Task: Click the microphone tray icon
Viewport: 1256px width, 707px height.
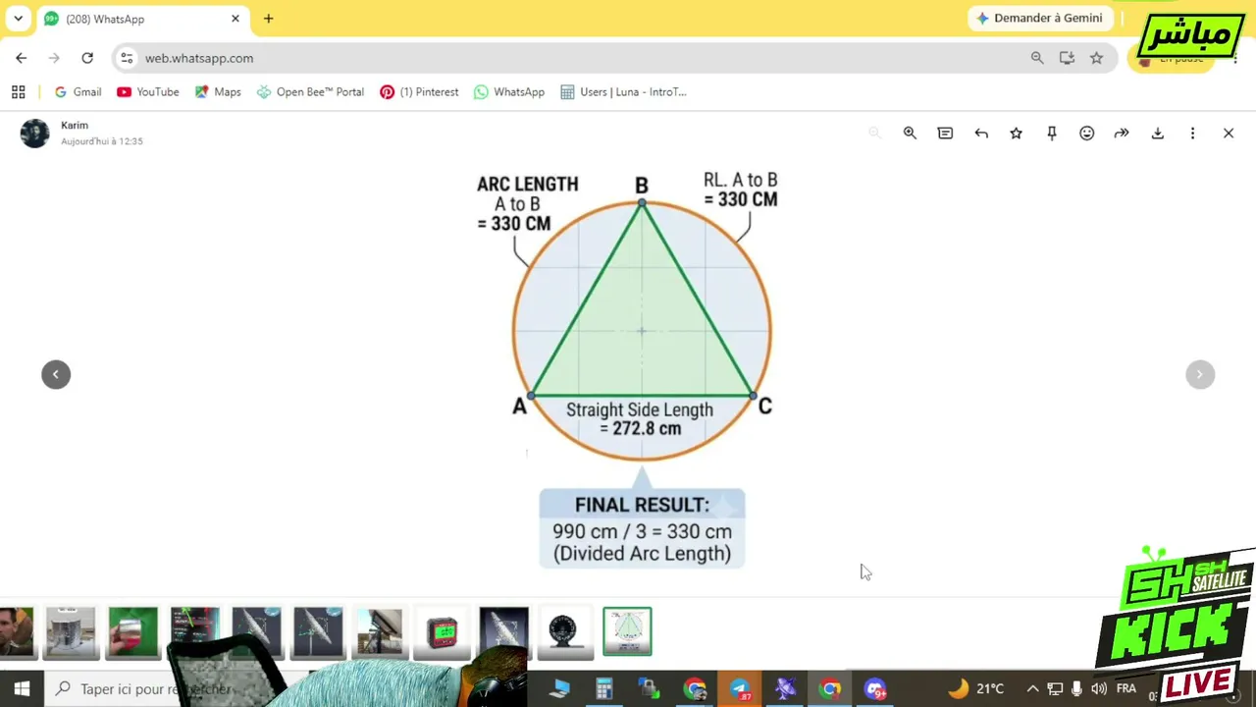Action: [x=1077, y=688]
